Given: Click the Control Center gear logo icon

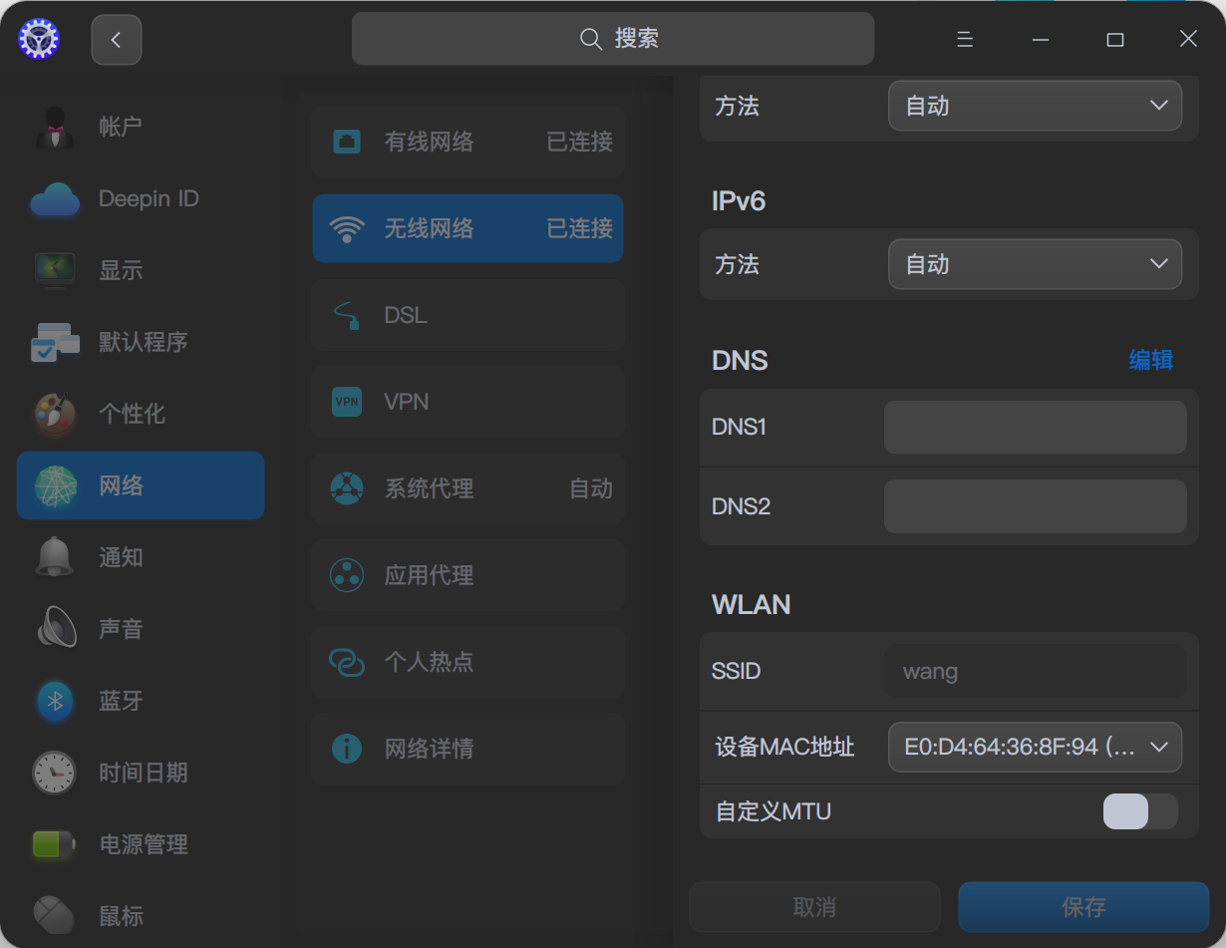Looking at the screenshot, I should click(x=39, y=39).
